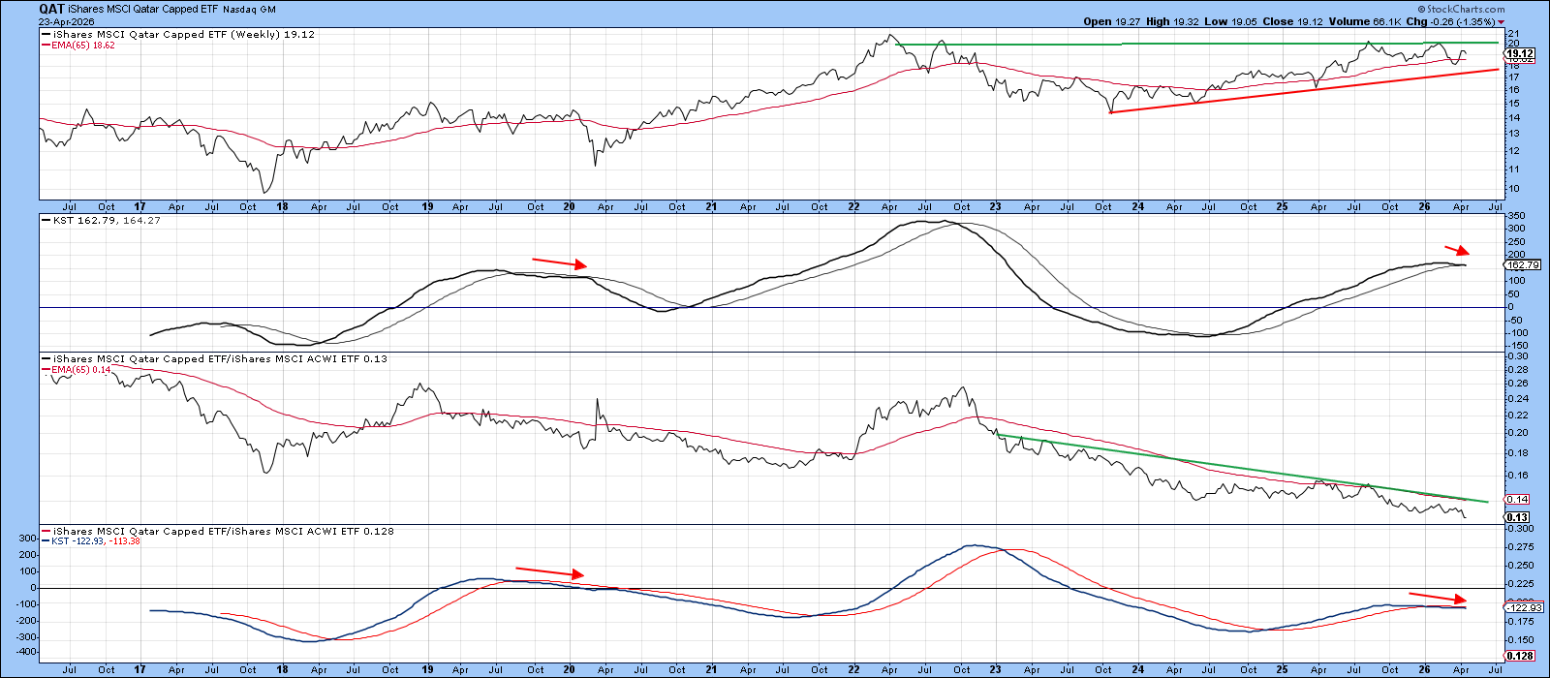Screen dimensions: 1550x678
Task: Click the red line swatch beside EMA(65) 18.62
Action: coord(46,45)
